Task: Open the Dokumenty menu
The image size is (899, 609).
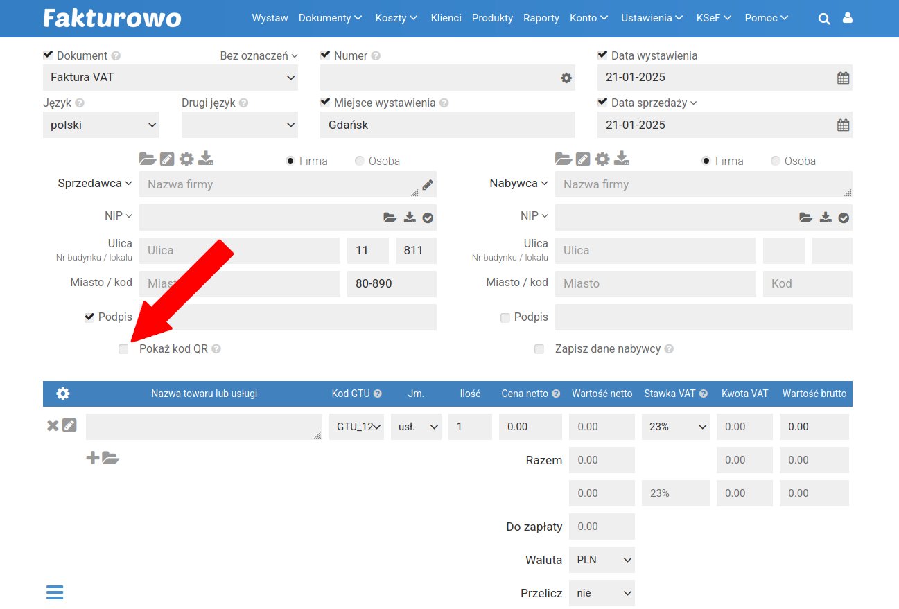Action: tap(330, 18)
